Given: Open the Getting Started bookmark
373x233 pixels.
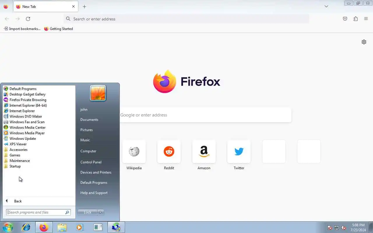Looking at the screenshot, I should click(59, 29).
